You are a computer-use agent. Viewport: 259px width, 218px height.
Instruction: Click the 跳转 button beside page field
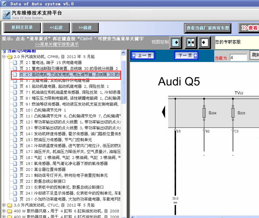(x=254, y=55)
